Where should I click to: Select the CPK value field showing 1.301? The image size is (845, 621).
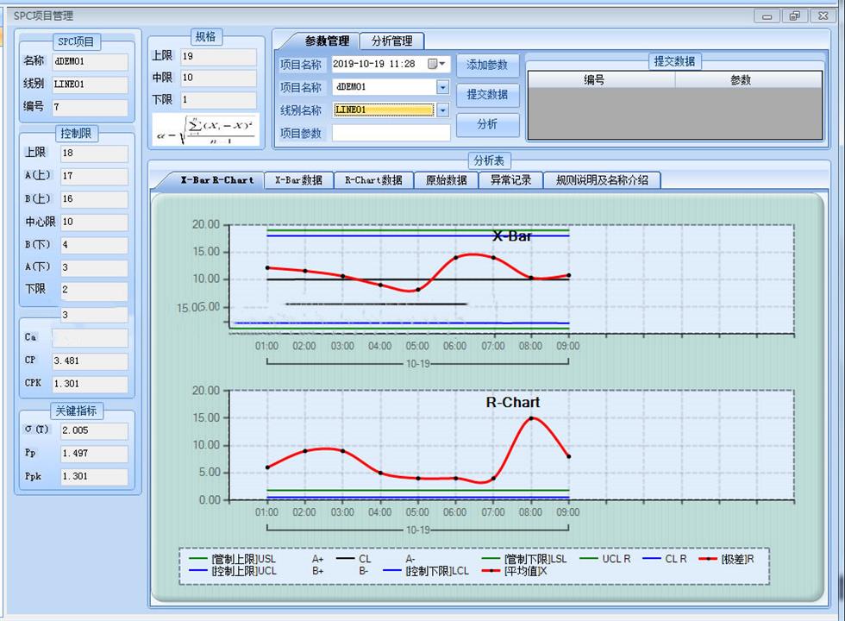(x=91, y=383)
